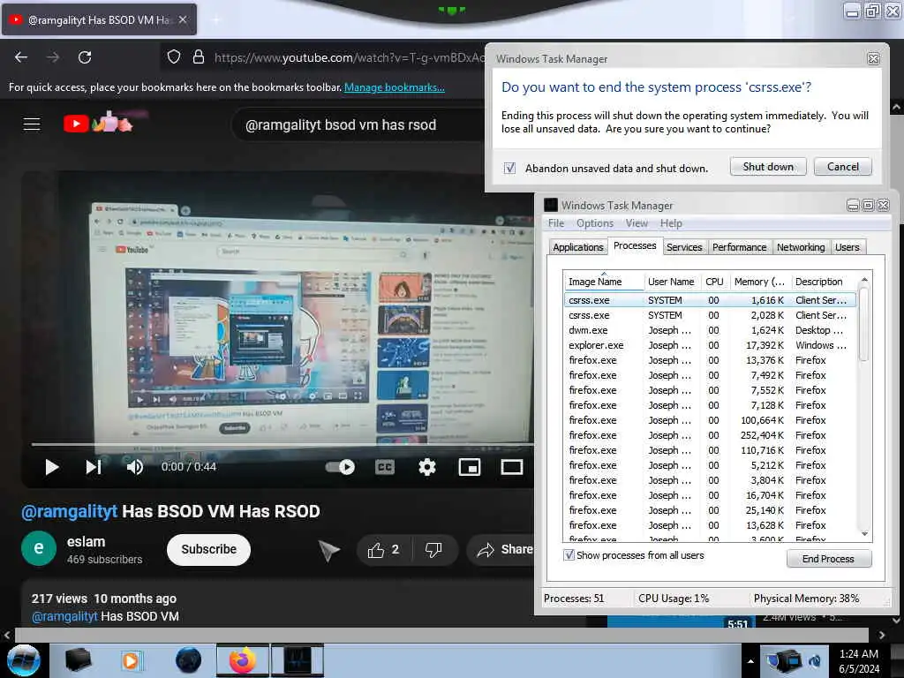Open the YouTube hamburger menu
904x678 pixels.
click(32, 124)
